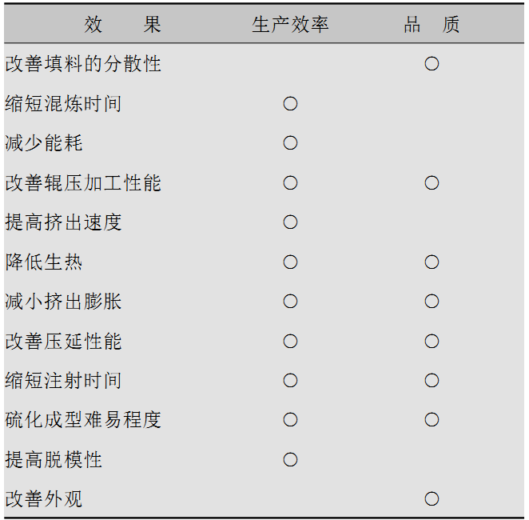The height and width of the screenshot is (520, 529).
Task: Click the 生产效率 circle for 提高脱模性
Action: click(x=290, y=459)
